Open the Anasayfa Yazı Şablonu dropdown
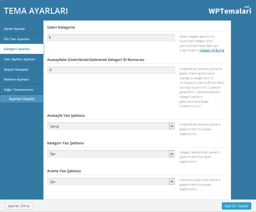The width and height of the screenshot is (256, 212). click(111, 126)
